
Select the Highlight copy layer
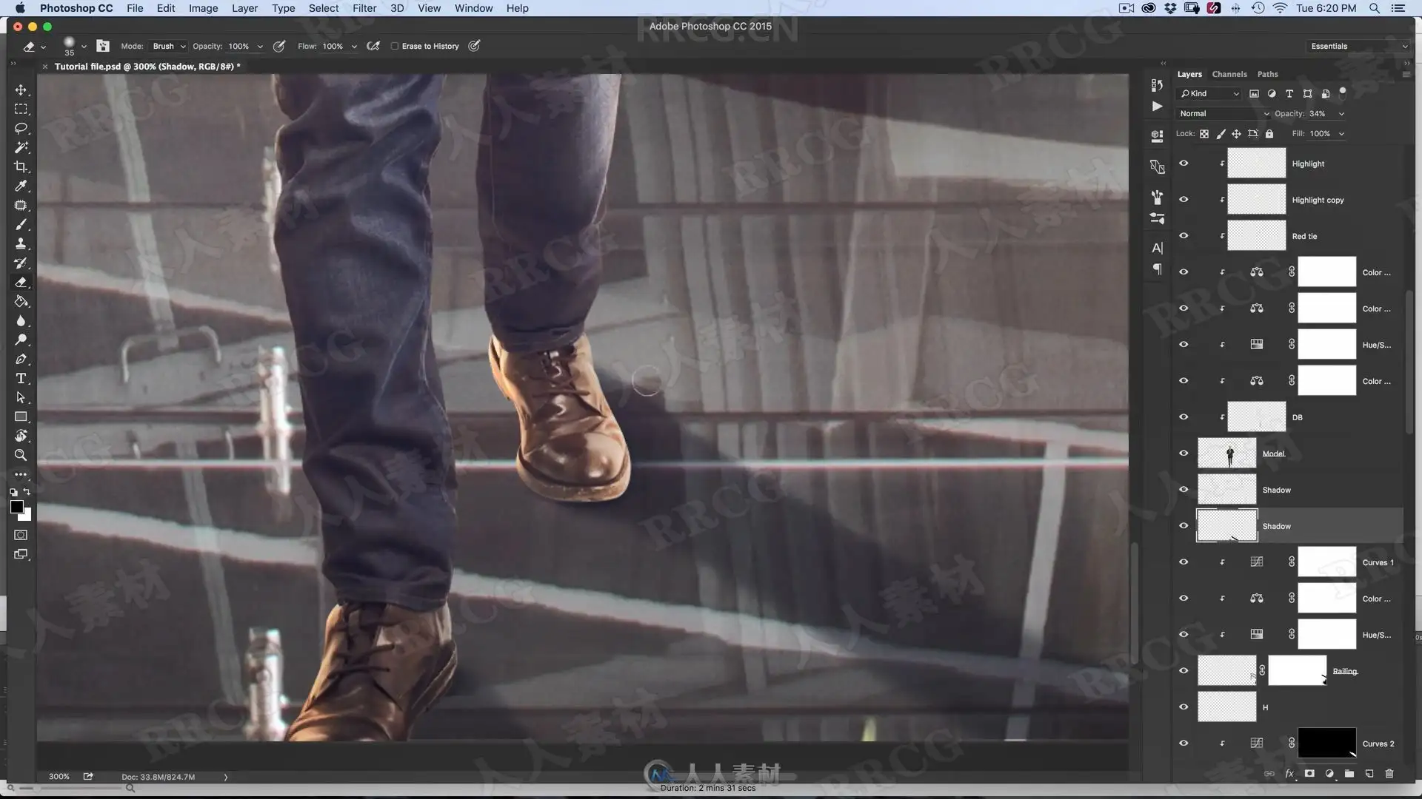click(1317, 200)
